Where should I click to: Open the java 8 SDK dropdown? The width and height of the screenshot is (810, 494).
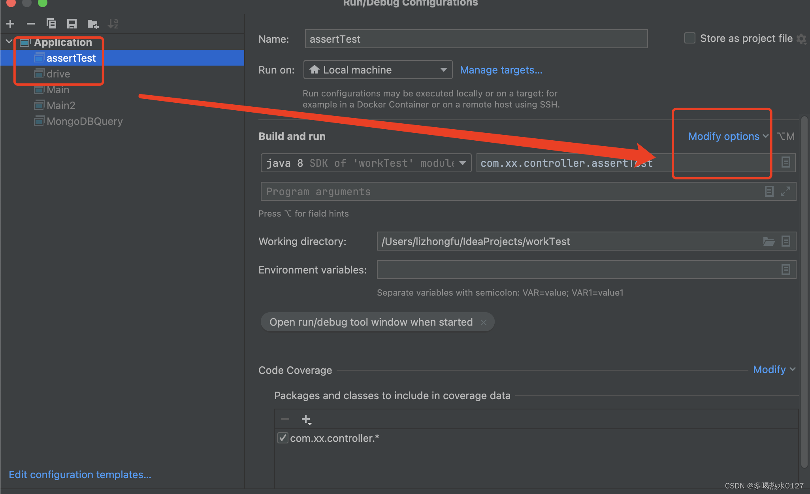tap(463, 162)
